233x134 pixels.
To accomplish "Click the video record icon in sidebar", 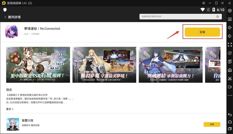I will (x=230, y=87).
